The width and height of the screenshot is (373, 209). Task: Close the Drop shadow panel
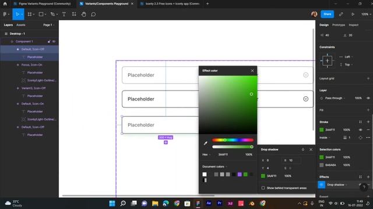pos(311,150)
